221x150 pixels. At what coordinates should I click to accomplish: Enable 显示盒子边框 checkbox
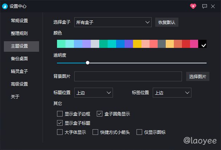click(x=60, y=114)
